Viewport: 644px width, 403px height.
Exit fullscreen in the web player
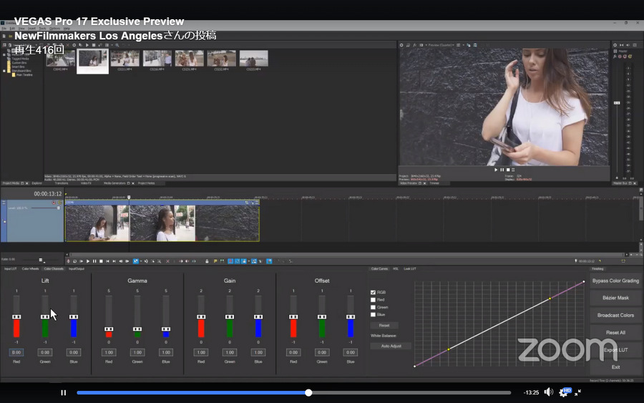[578, 392]
